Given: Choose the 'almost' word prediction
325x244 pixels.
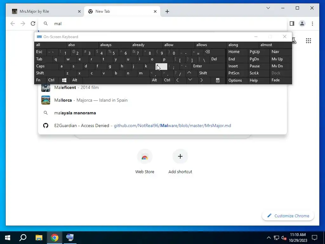Looking at the screenshot, I should [275, 45].
